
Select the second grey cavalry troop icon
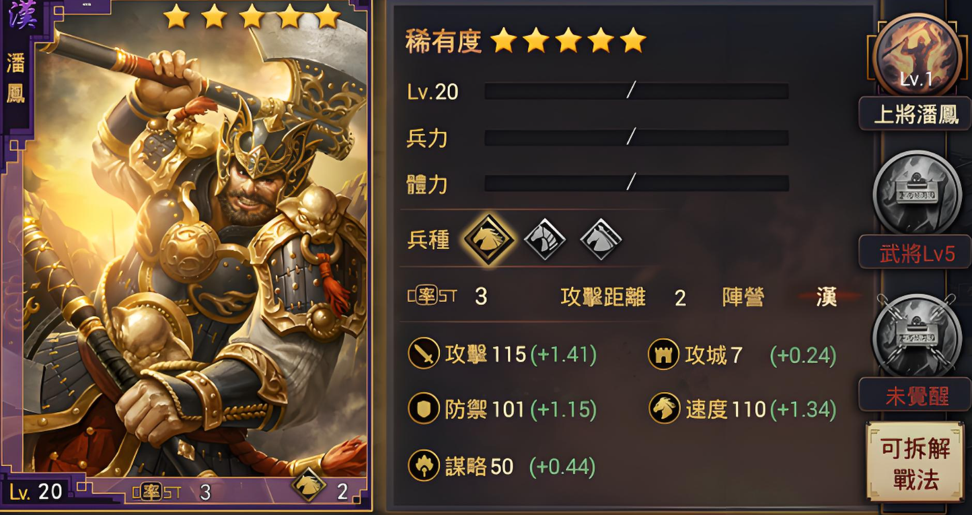[545, 238]
